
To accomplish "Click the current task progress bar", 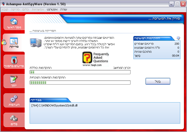I will [x=80, y=82].
